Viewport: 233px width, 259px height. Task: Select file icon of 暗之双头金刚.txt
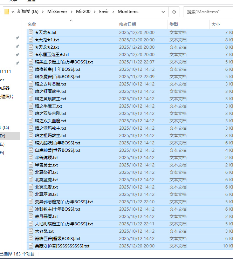click(x=31, y=113)
